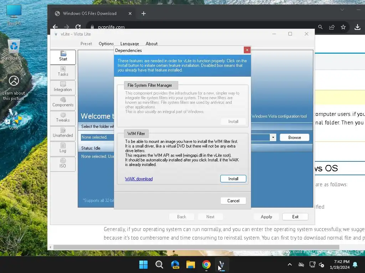Open the clock and date flyout
The image size is (365, 273).
(x=340, y=264)
